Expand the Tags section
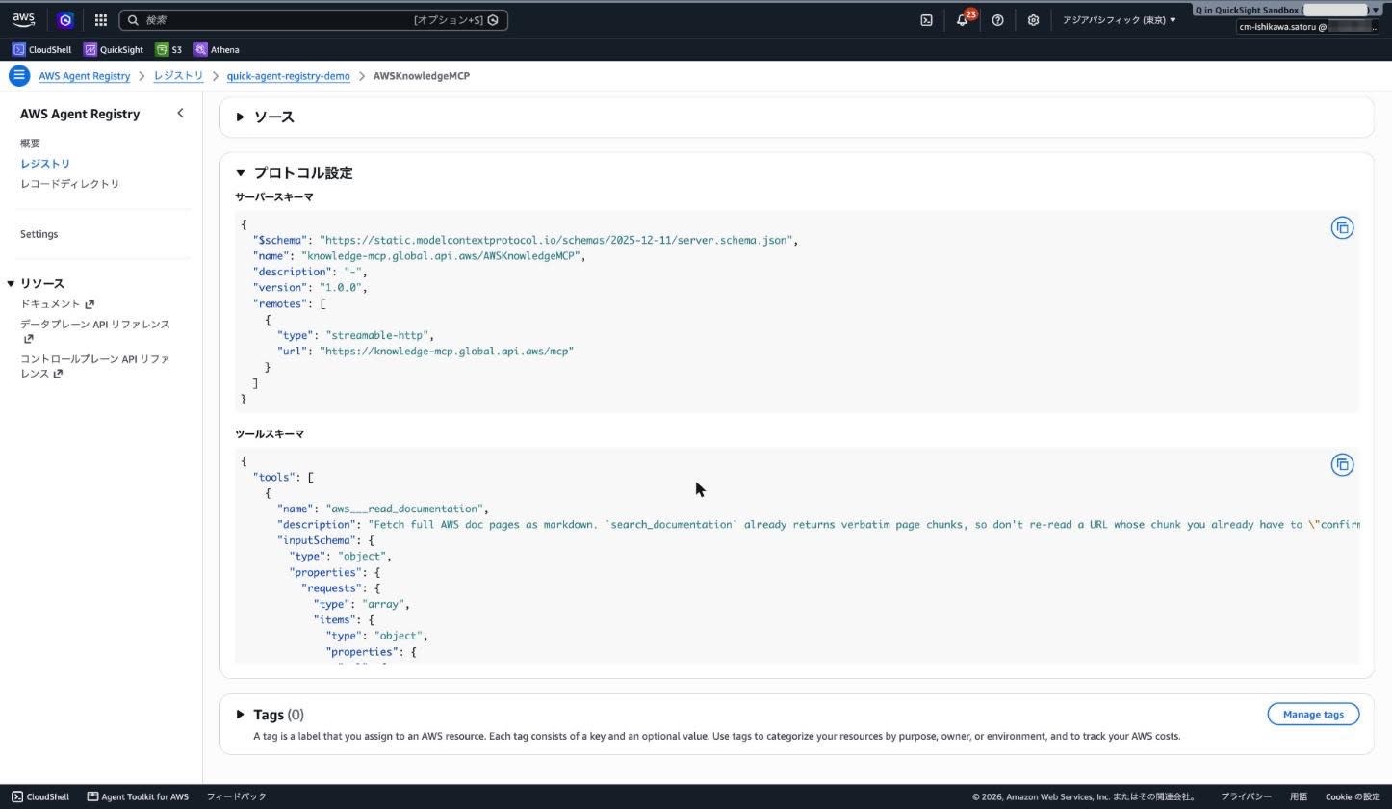 [241, 715]
